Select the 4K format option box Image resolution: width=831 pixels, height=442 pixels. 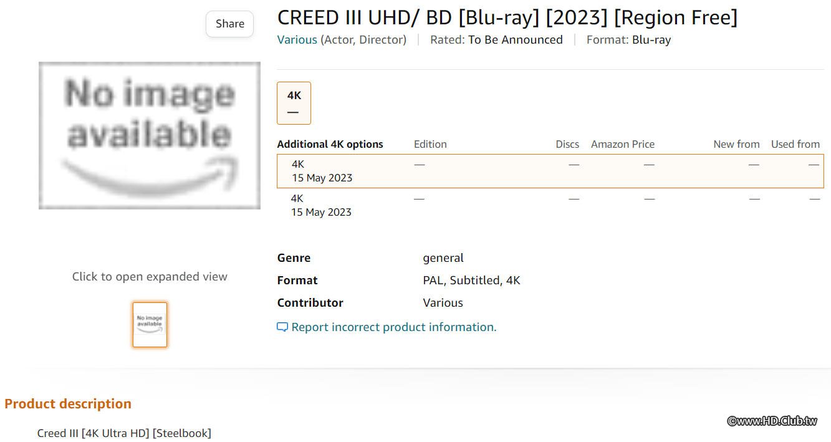[x=294, y=103]
